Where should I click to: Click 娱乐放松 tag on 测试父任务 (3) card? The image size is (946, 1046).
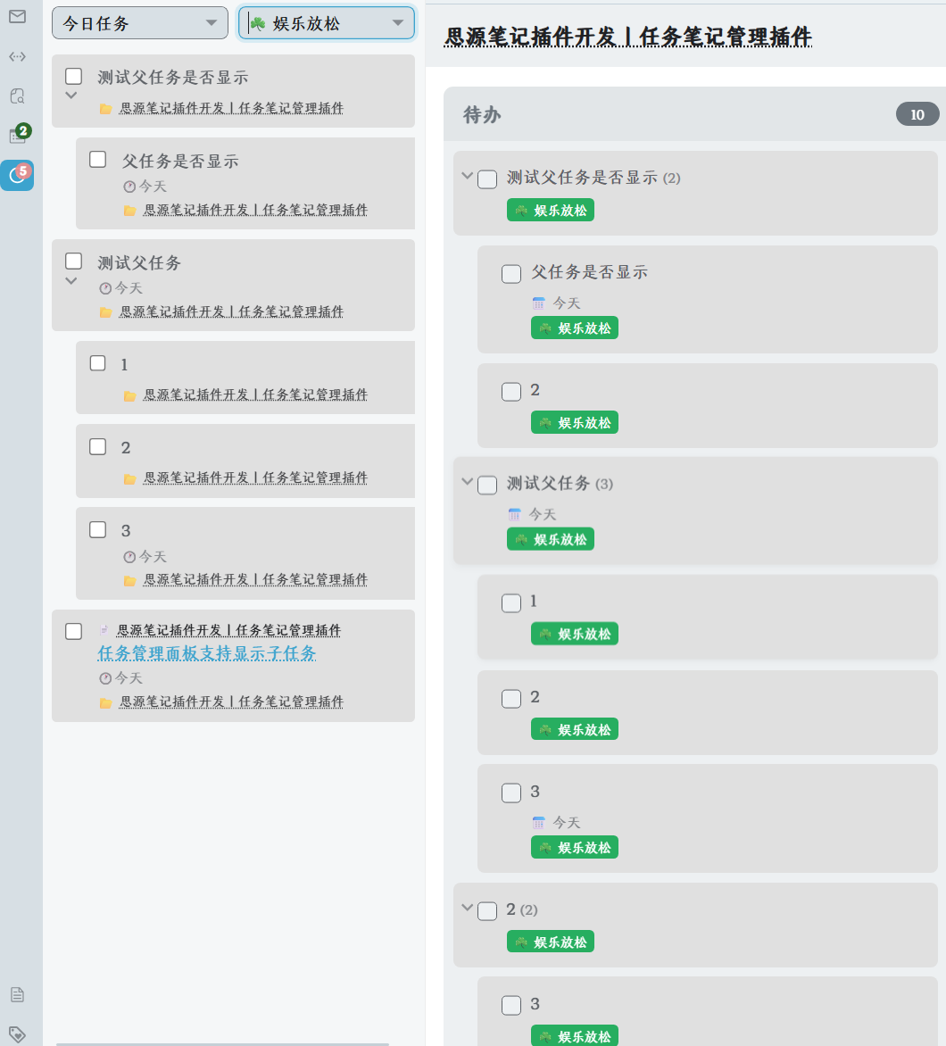(x=551, y=539)
